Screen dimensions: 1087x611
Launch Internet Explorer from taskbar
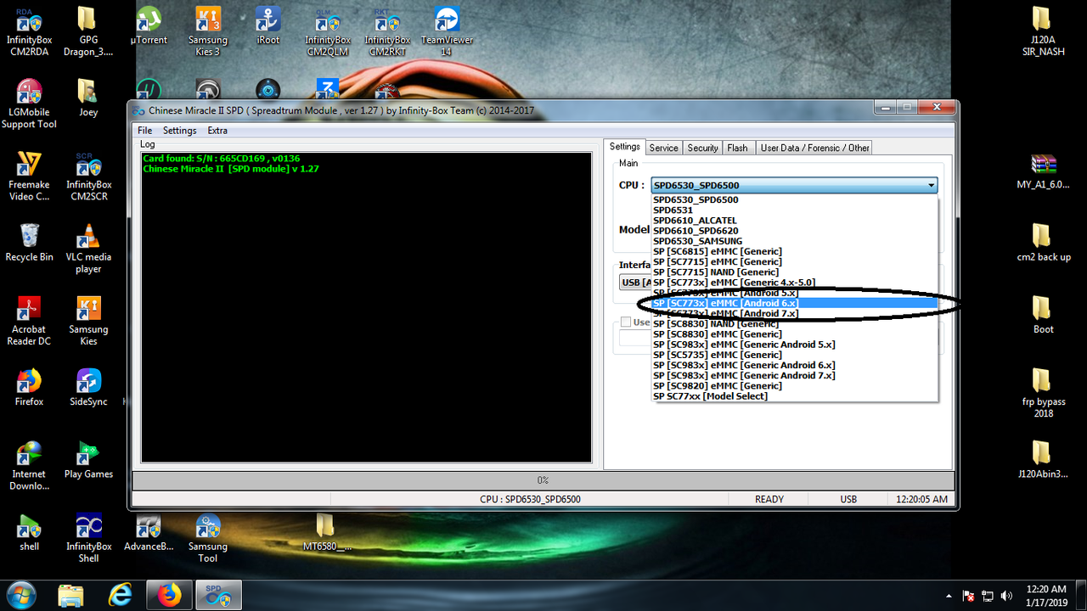point(120,596)
